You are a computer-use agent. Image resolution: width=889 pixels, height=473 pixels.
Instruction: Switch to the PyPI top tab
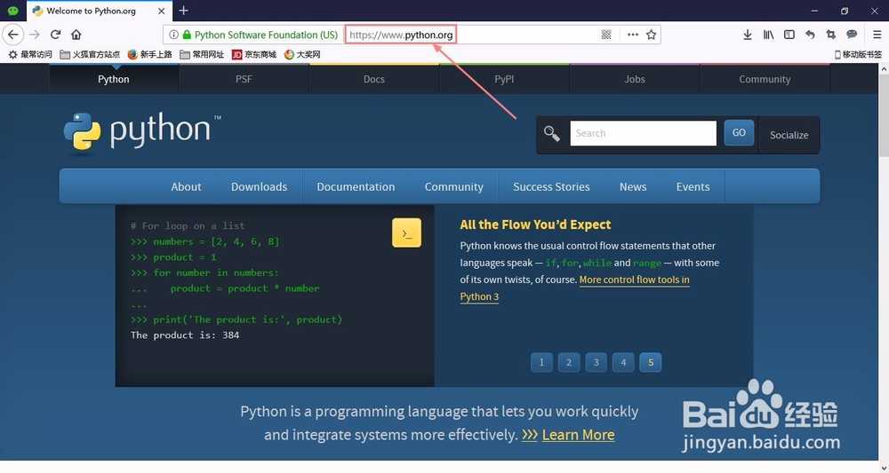point(504,79)
